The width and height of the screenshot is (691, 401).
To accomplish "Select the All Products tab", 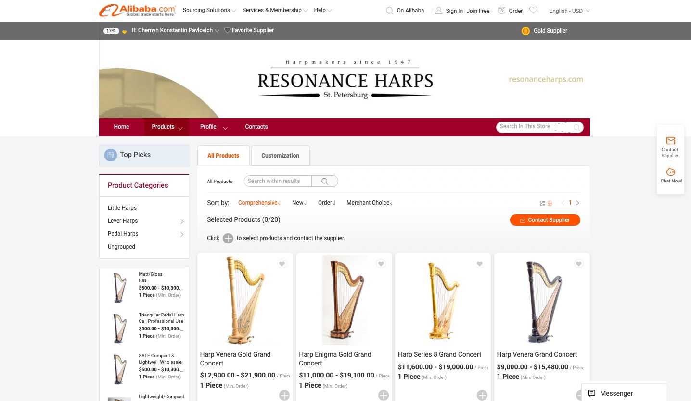I will click(x=223, y=155).
